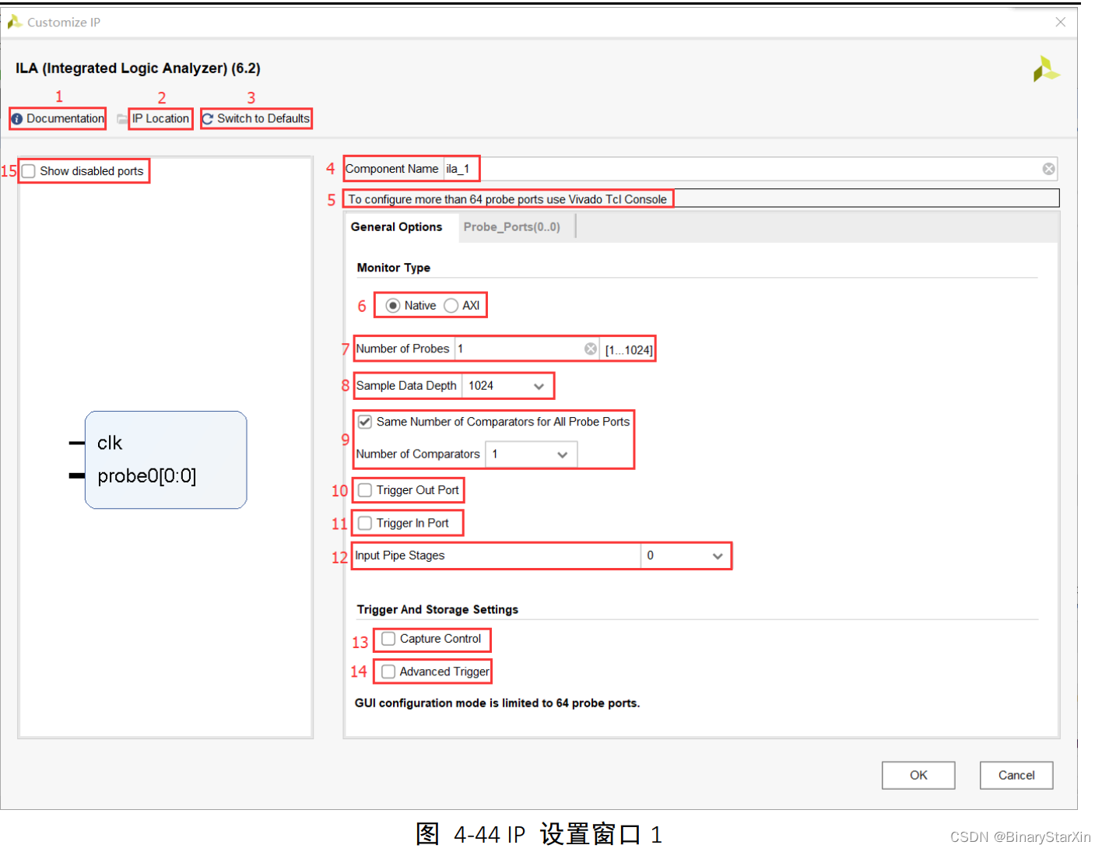Viewport: 1102px width, 852px height.
Task: Select the Native monitor type
Action: (393, 306)
